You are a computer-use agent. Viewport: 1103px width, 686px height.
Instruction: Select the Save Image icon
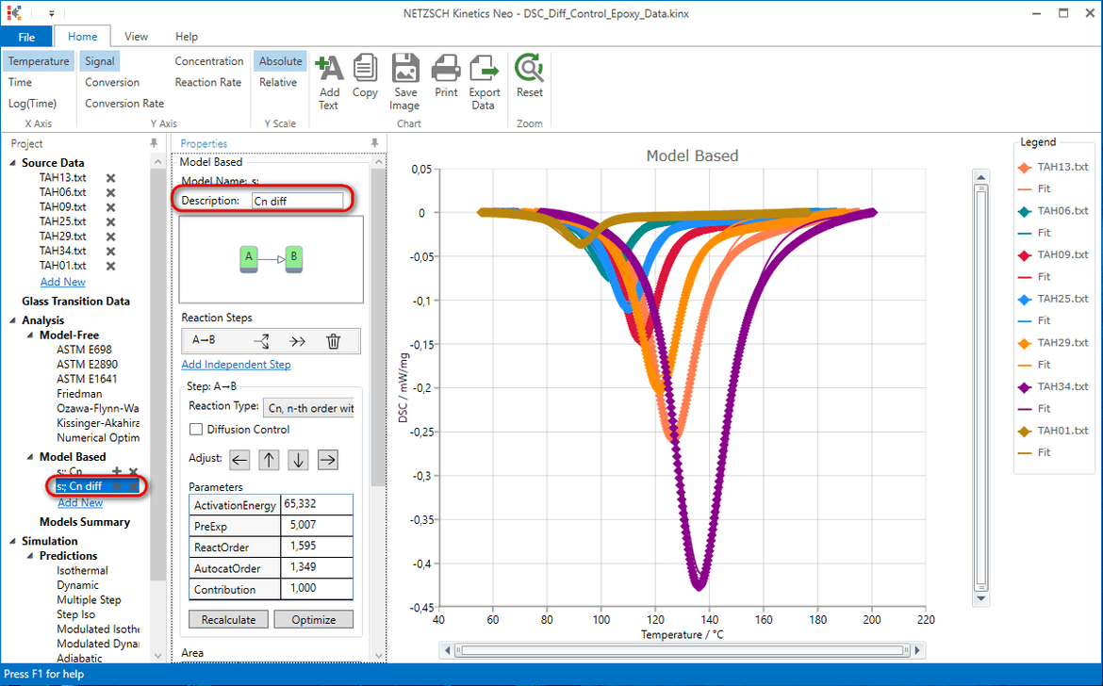tap(405, 73)
